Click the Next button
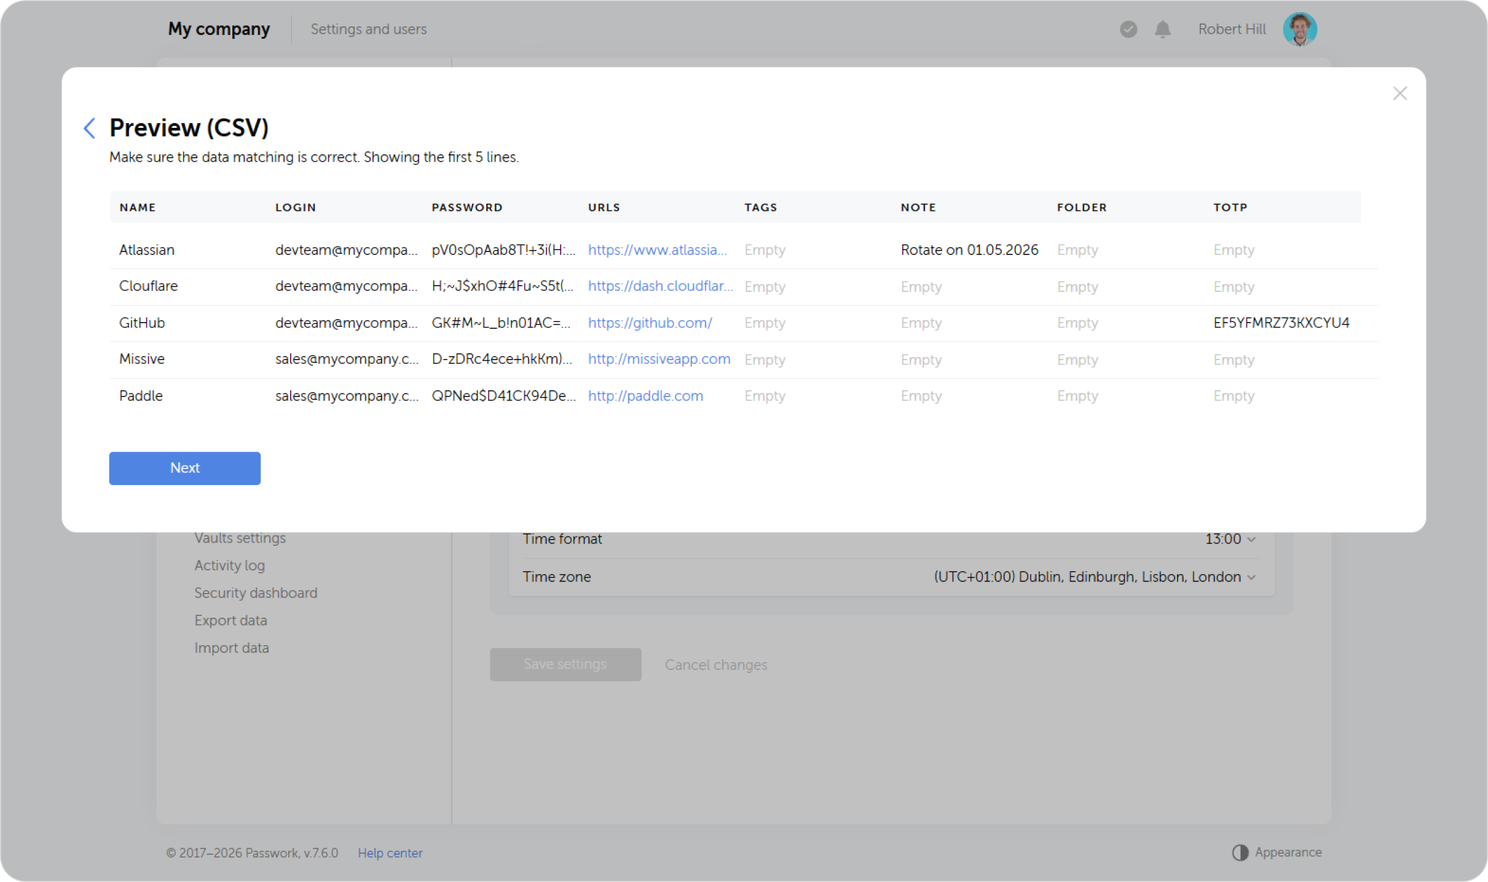Screen dimensions: 1488x882 [x=185, y=468]
